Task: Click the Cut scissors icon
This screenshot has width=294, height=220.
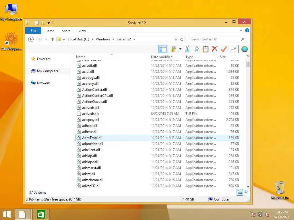Action: point(187,49)
